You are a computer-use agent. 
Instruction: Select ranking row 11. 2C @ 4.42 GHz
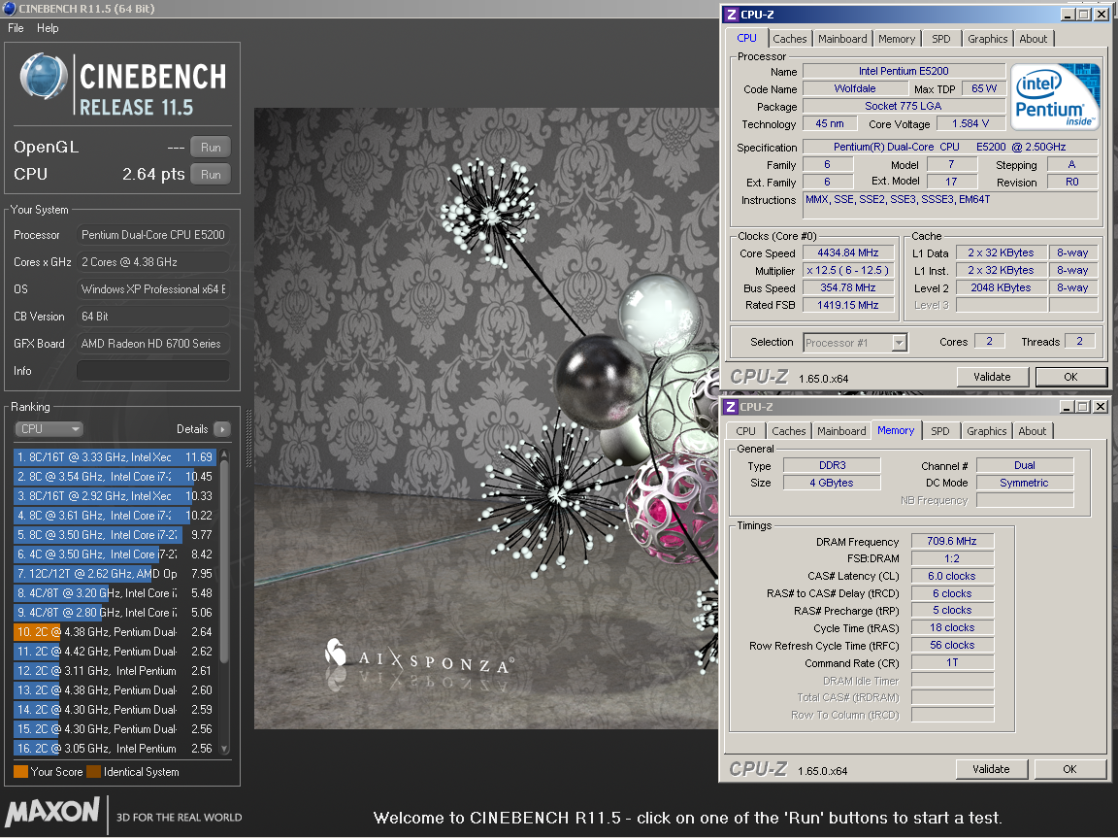click(115, 652)
